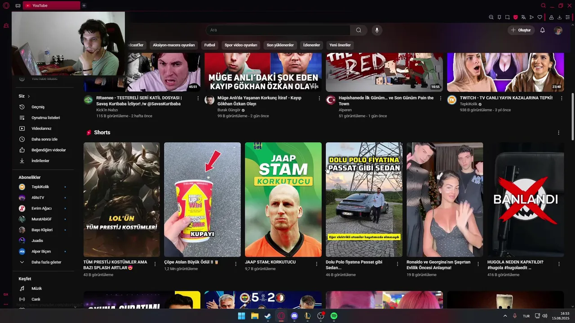Open Discord from taskbar
This screenshot has height=323, width=575.
[x=294, y=316]
